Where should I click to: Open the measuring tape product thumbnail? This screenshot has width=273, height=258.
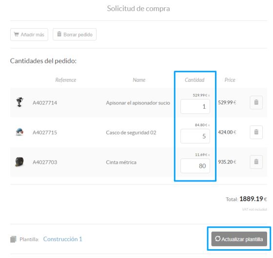click(19, 161)
